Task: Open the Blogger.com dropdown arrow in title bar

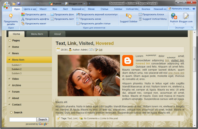Action: coord(85,4)
